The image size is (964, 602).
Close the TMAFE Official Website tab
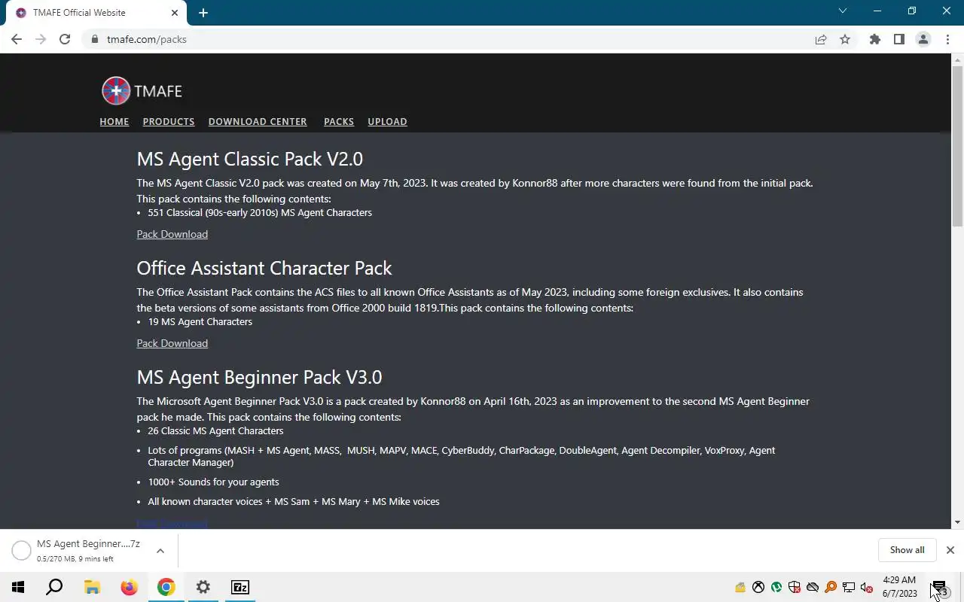(175, 13)
